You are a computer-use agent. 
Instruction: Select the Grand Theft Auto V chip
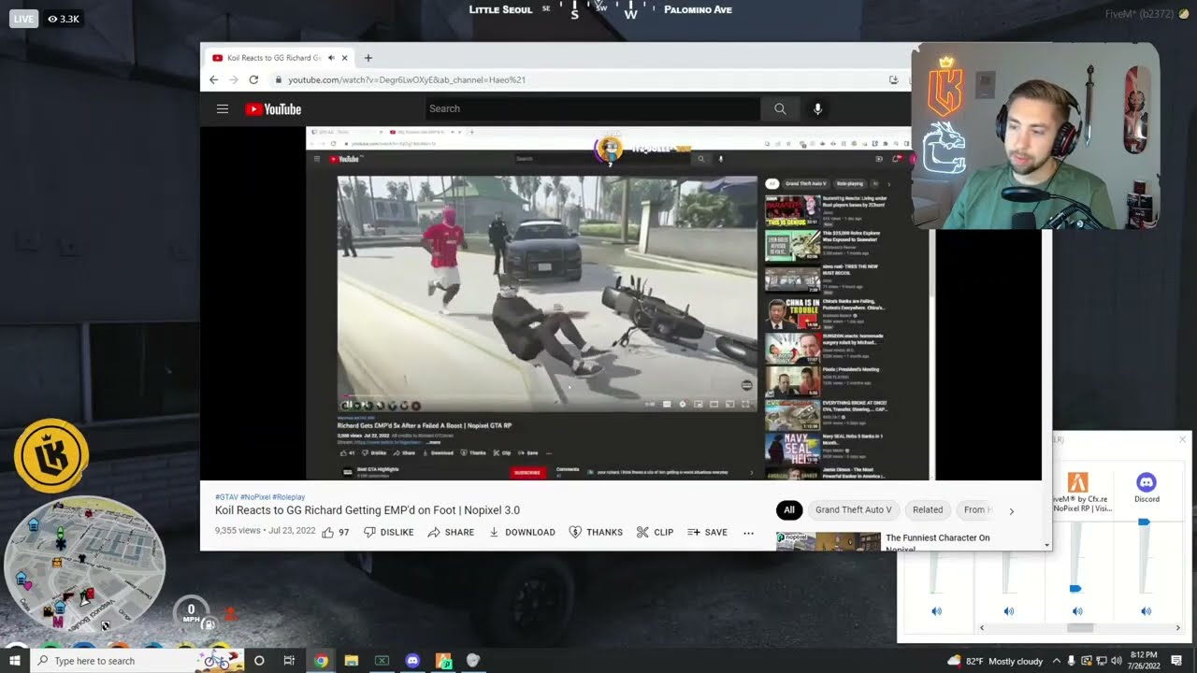click(854, 509)
